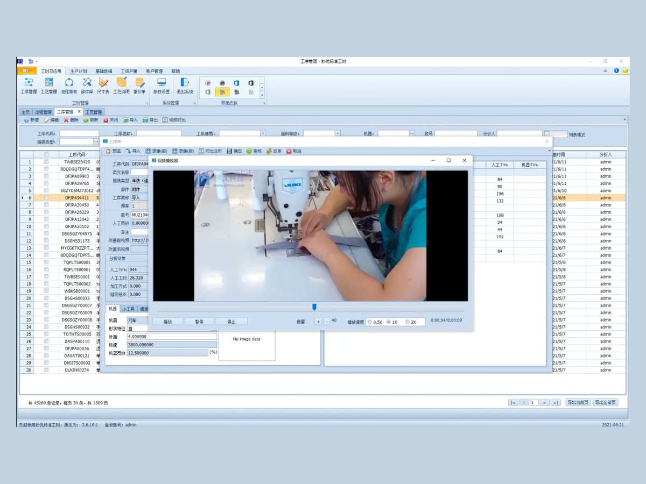
Task: Open the quick access toolbar dropdown arrow
Action: click(x=37, y=61)
